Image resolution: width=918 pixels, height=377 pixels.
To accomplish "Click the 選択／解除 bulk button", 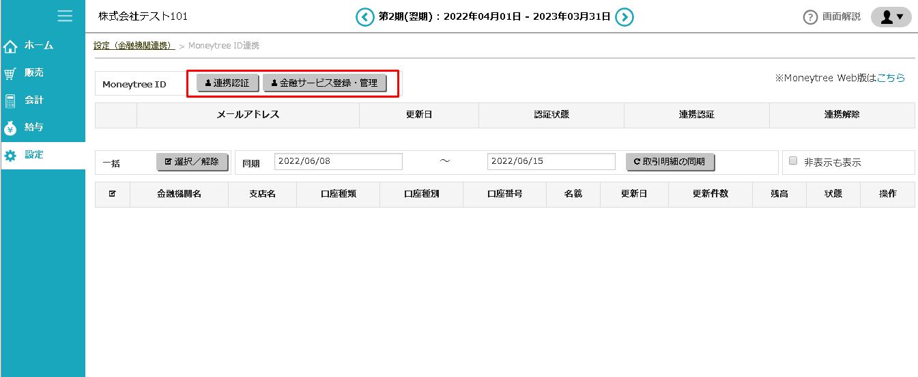I will click(x=191, y=162).
